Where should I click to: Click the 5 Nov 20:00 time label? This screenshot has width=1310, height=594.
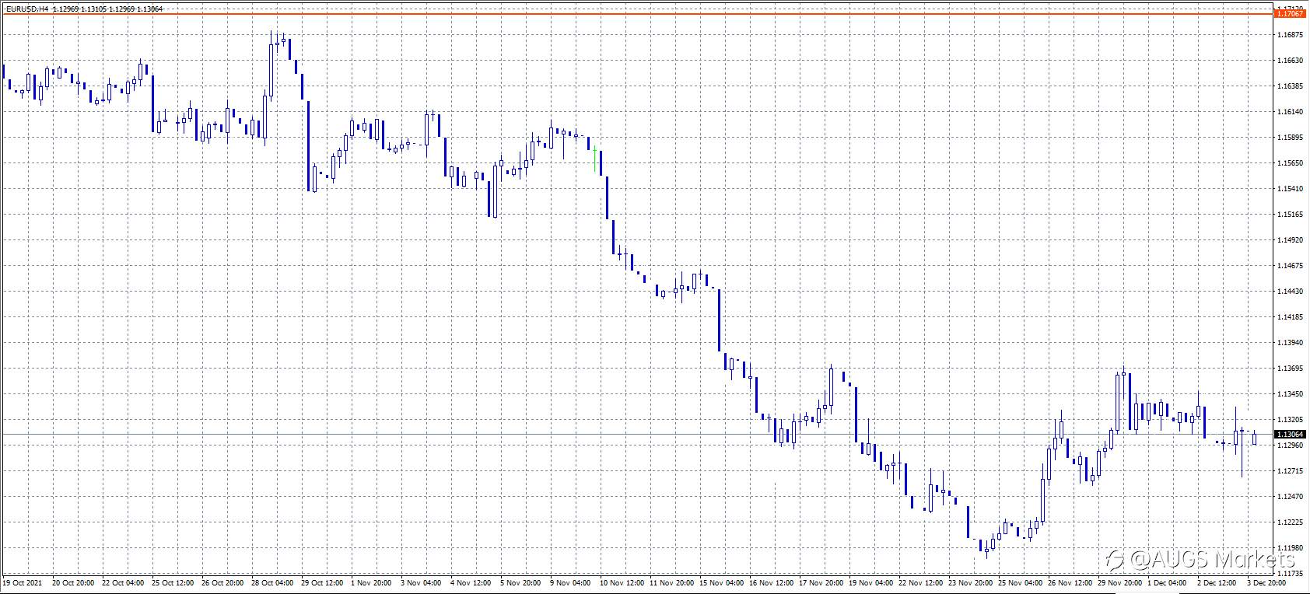[x=520, y=582]
